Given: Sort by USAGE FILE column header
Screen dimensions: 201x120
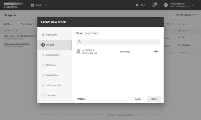Looking at the screenshot, I should click(10, 31).
